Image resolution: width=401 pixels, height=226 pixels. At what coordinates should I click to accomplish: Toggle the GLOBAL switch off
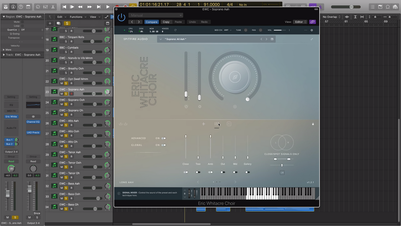point(163,145)
